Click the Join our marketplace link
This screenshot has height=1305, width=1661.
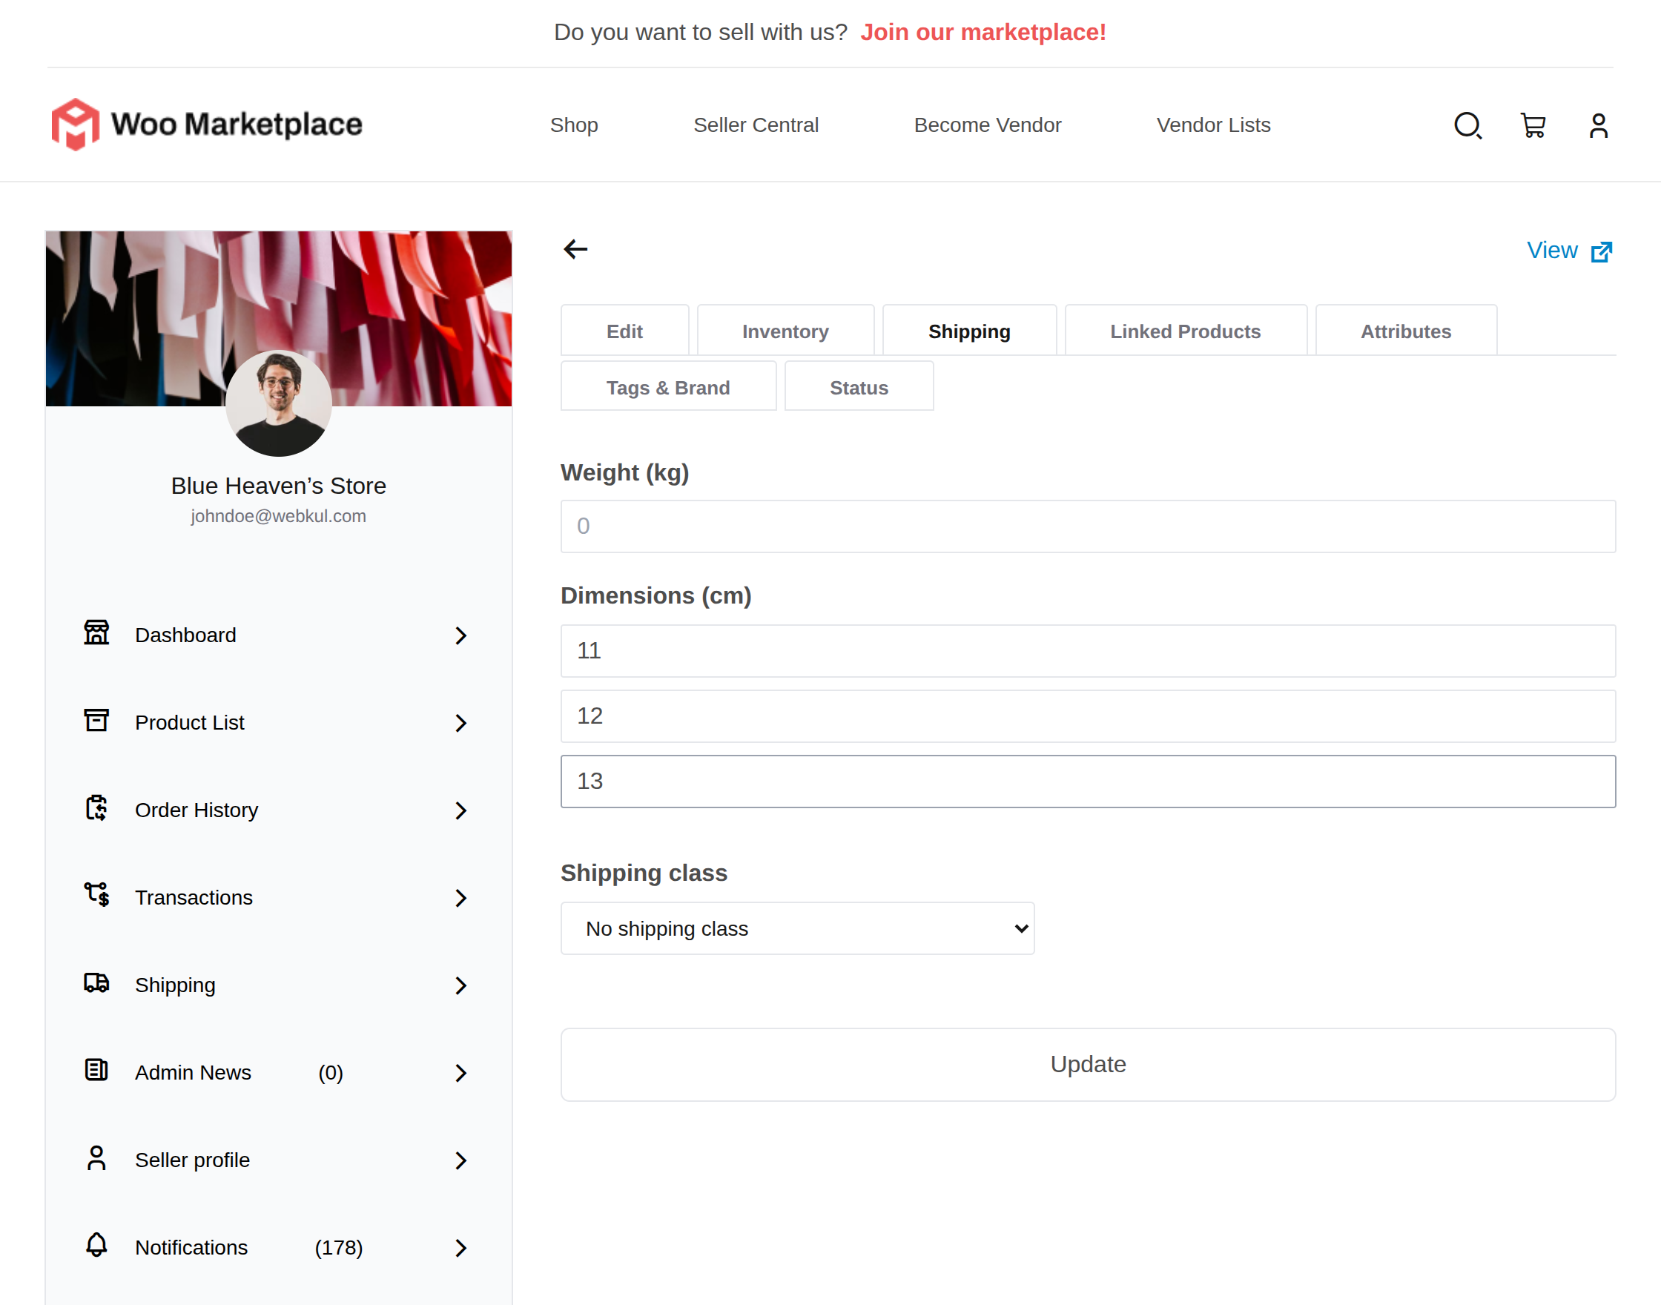point(983,32)
